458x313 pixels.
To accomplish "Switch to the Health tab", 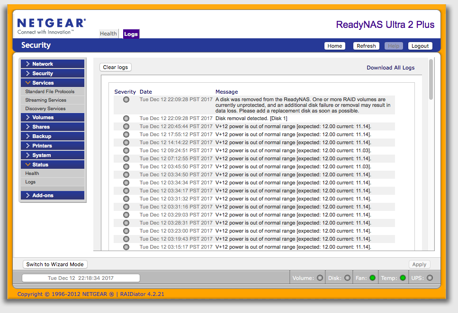I will pyautogui.click(x=108, y=34).
